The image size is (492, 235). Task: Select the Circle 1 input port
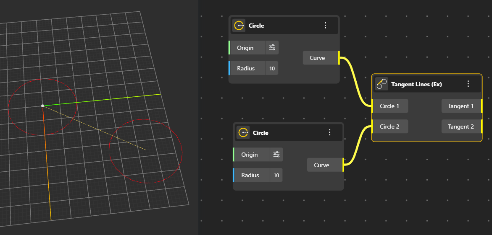[390, 106]
